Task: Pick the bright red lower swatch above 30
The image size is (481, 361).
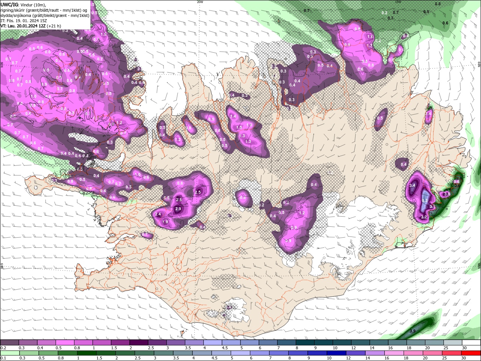Action: click(x=471, y=353)
